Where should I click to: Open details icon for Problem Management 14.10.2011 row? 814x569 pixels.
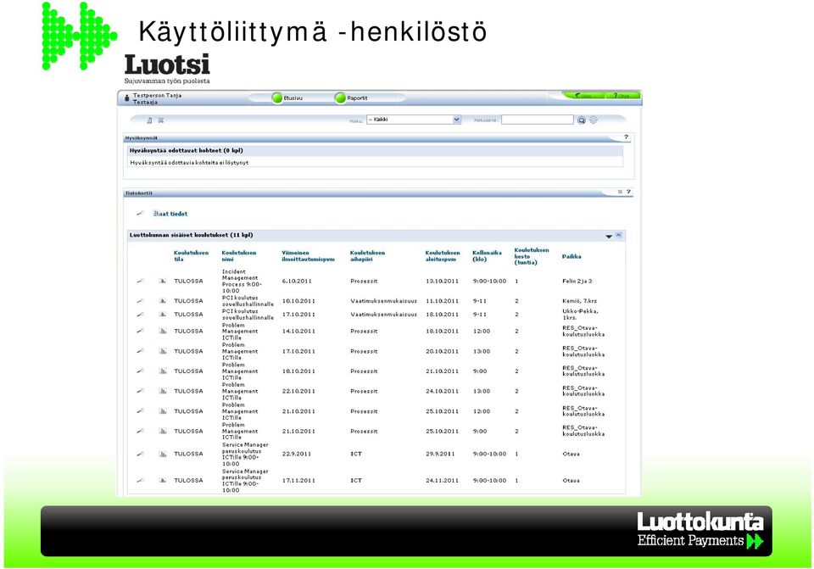163,331
